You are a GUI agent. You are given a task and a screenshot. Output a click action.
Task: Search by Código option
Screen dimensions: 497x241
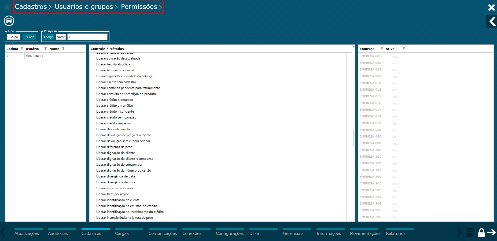point(49,37)
